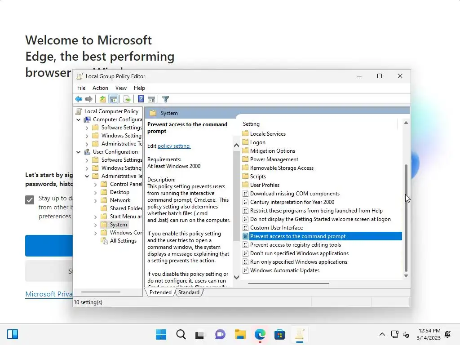Switch to the Extended tab
The width and height of the screenshot is (460, 345).
click(x=160, y=292)
